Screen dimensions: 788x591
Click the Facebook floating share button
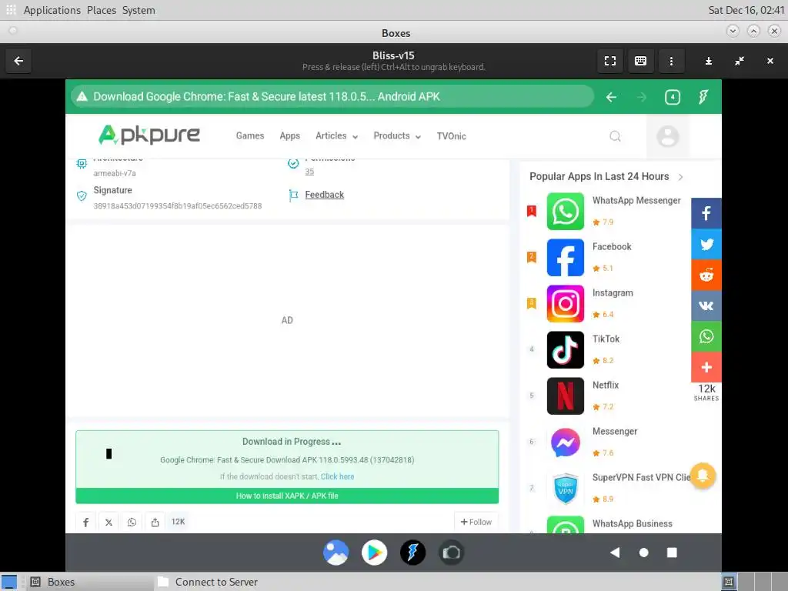click(x=706, y=213)
